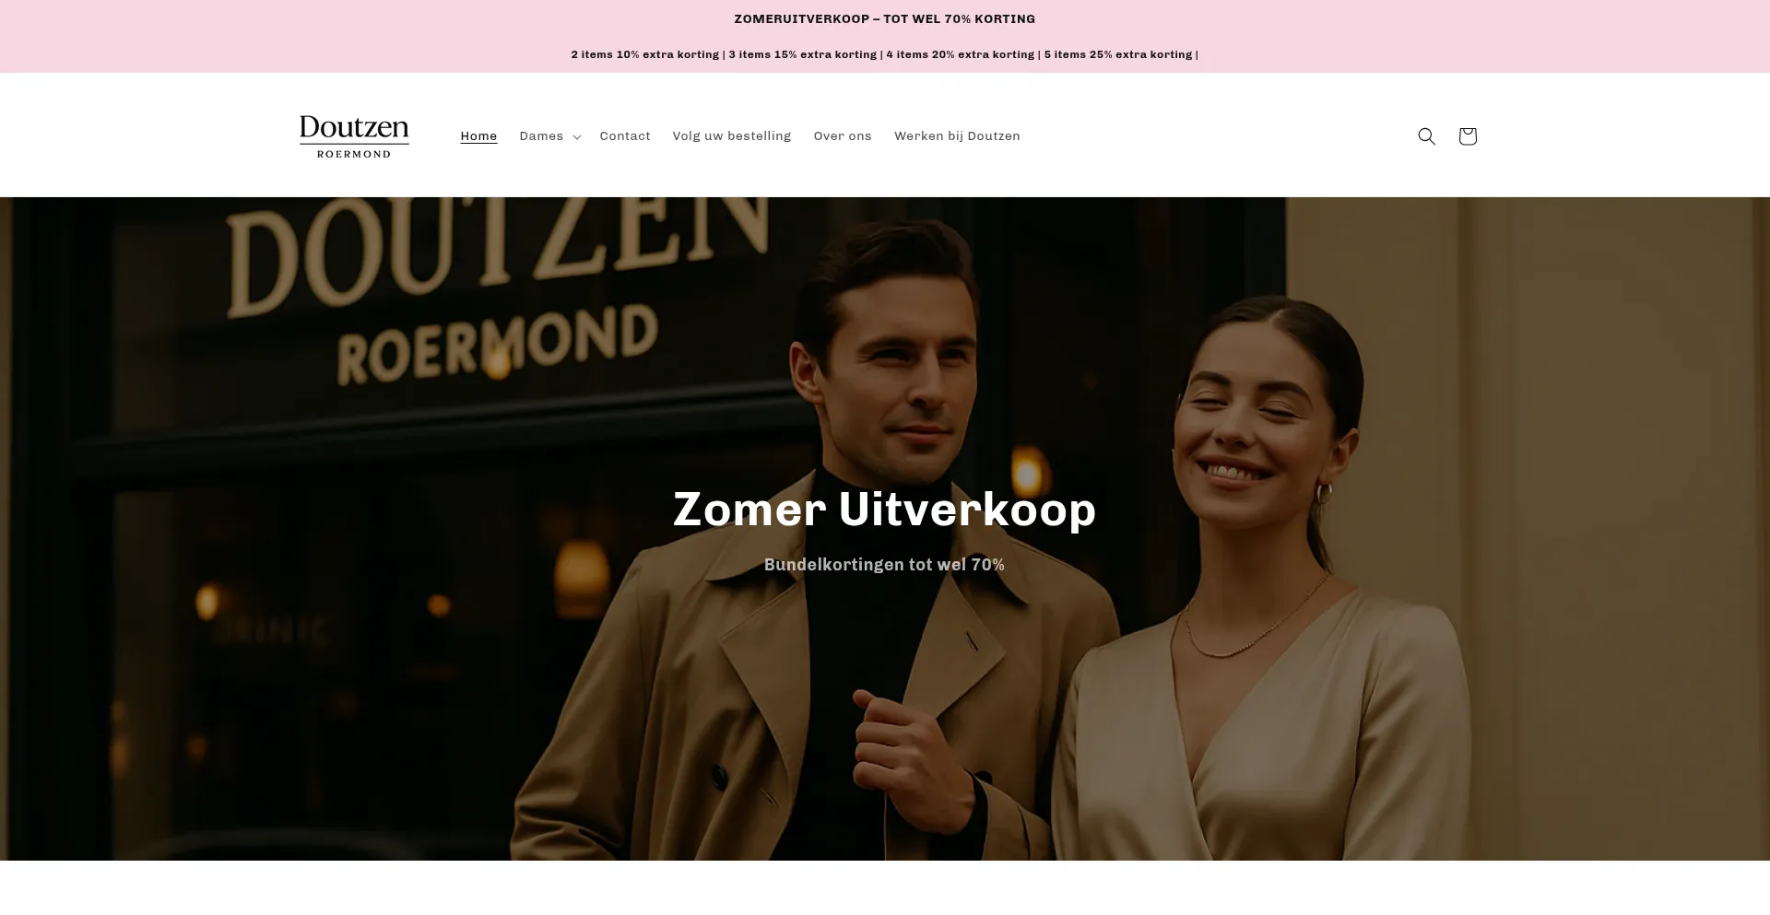Open the shopping cart icon
The height and width of the screenshot is (915, 1770).
1468,136
